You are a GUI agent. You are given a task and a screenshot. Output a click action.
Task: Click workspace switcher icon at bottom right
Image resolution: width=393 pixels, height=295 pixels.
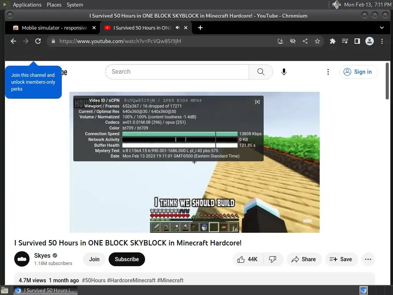[363, 290]
